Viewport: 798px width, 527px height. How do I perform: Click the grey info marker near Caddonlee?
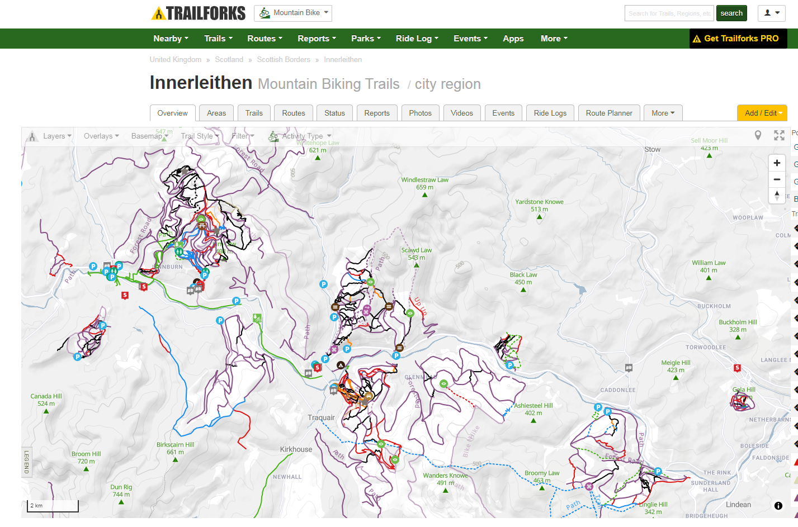click(629, 368)
